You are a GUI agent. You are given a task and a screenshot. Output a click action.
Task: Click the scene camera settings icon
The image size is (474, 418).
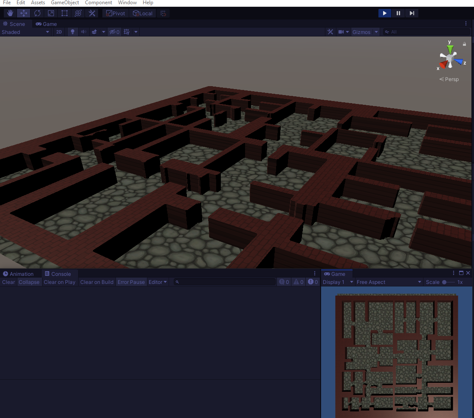(341, 32)
